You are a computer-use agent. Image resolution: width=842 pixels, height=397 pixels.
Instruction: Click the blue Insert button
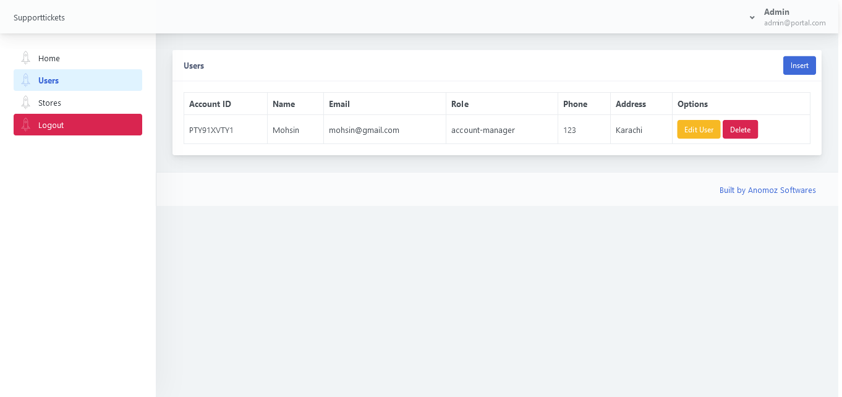pos(799,66)
